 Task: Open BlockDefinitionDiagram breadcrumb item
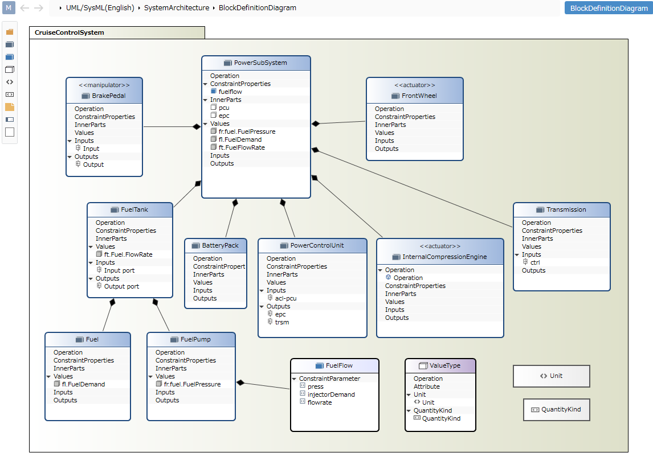click(258, 8)
